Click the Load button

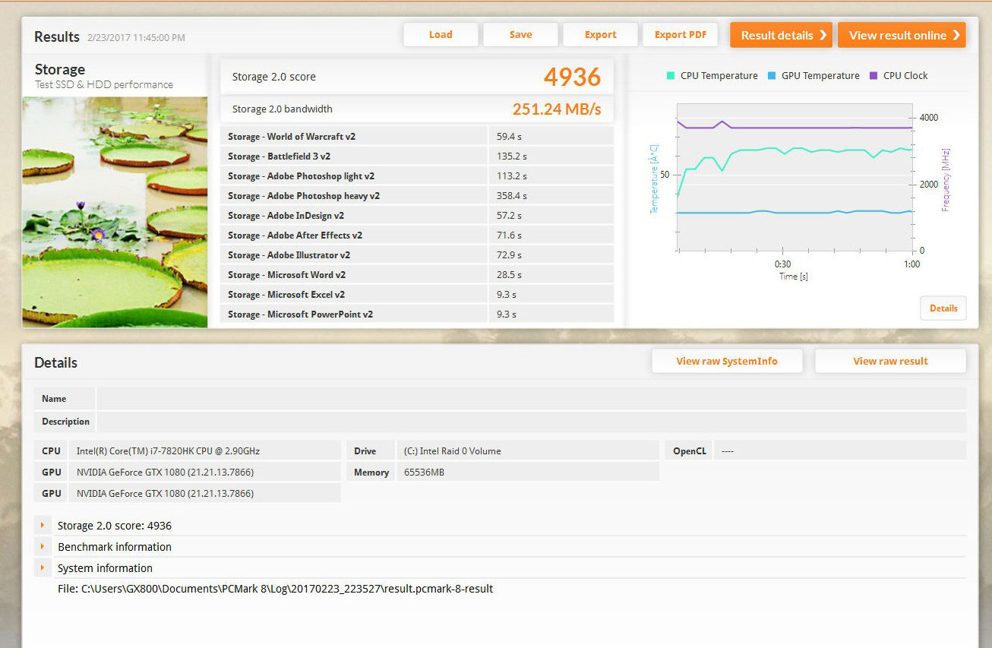(441, 35)
